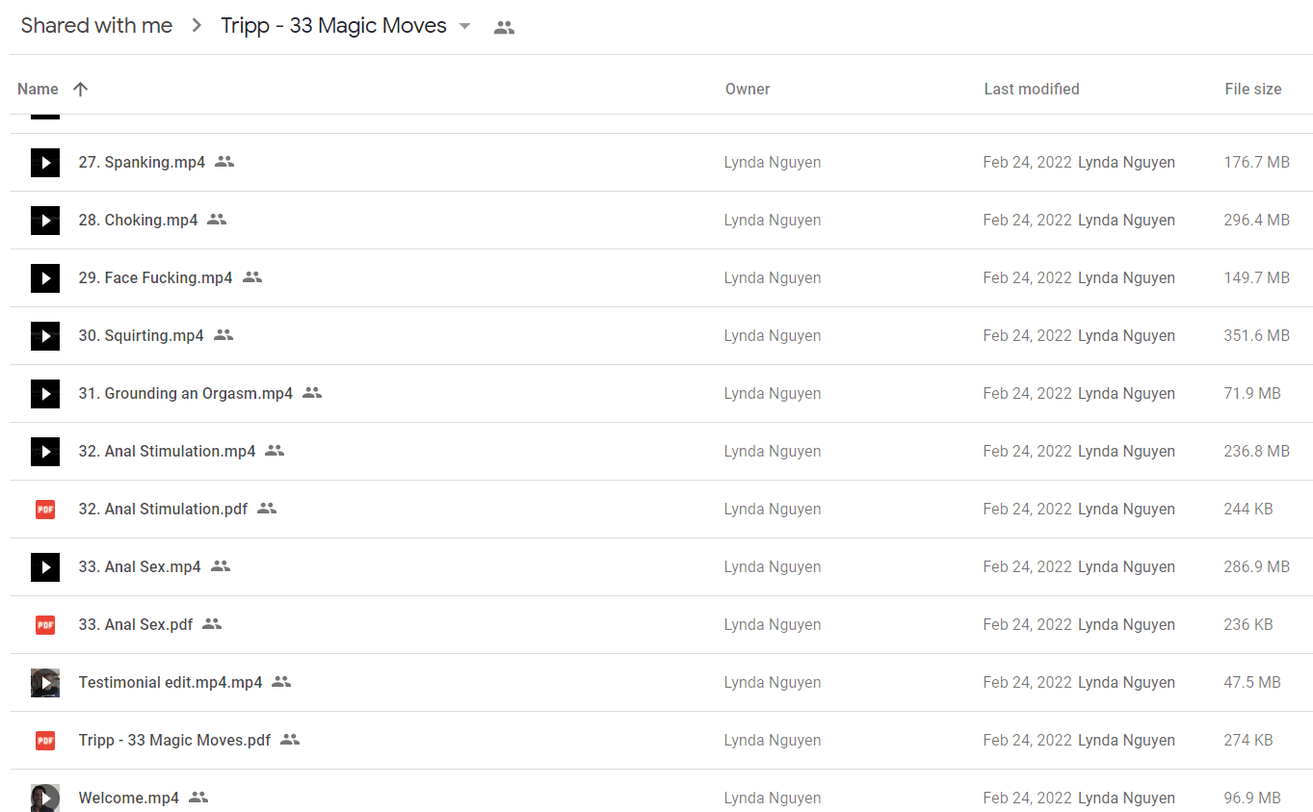1313x812 pixels.
Task: Click the video icon for 32. Anal Stimulation.mp4
Action: (x=45, y=451)
